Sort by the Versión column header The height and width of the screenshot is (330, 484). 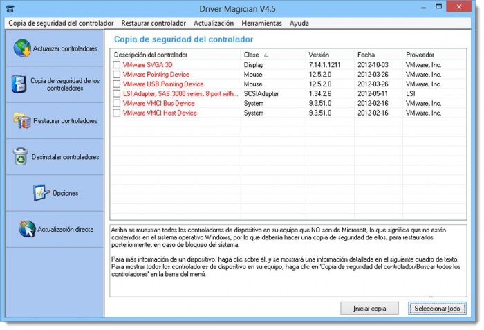(330, 55)
